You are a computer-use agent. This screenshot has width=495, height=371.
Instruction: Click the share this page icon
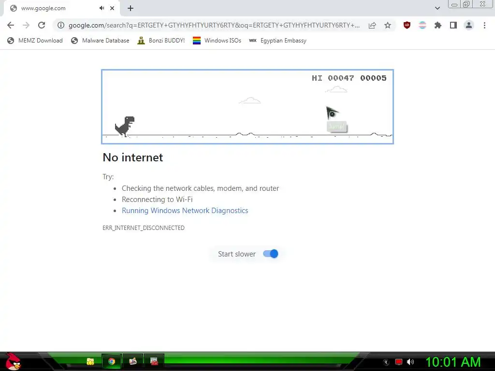click(372, 25)
